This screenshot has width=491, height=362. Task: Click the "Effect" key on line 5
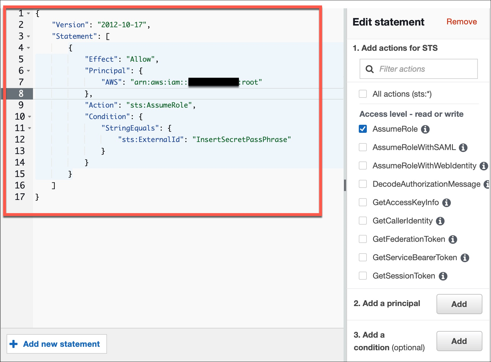pyautogui.click(x=101, y=59)
